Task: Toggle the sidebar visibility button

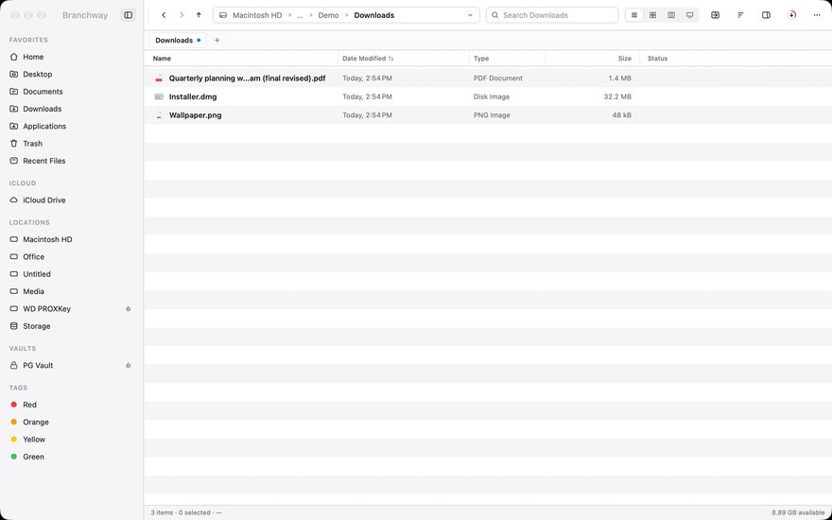Action: coord(128,15)
